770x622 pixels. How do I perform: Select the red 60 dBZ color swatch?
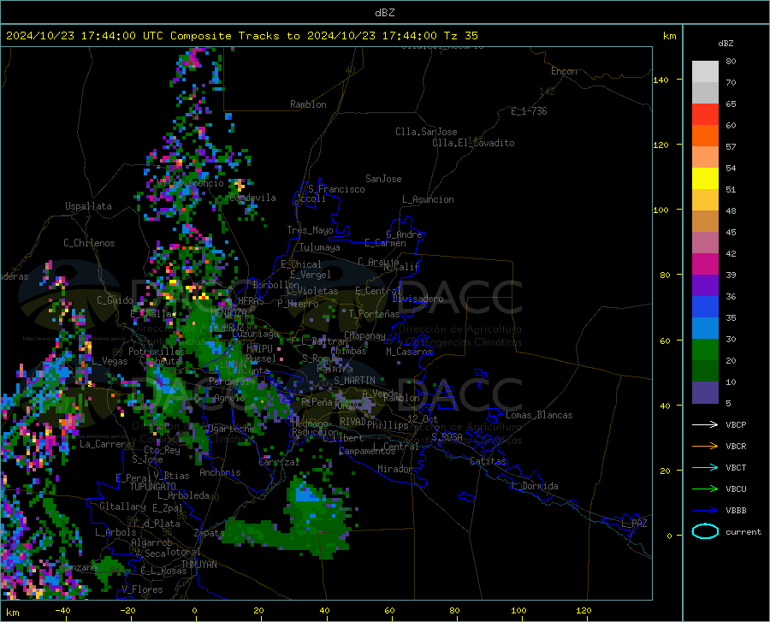[705, 115]
